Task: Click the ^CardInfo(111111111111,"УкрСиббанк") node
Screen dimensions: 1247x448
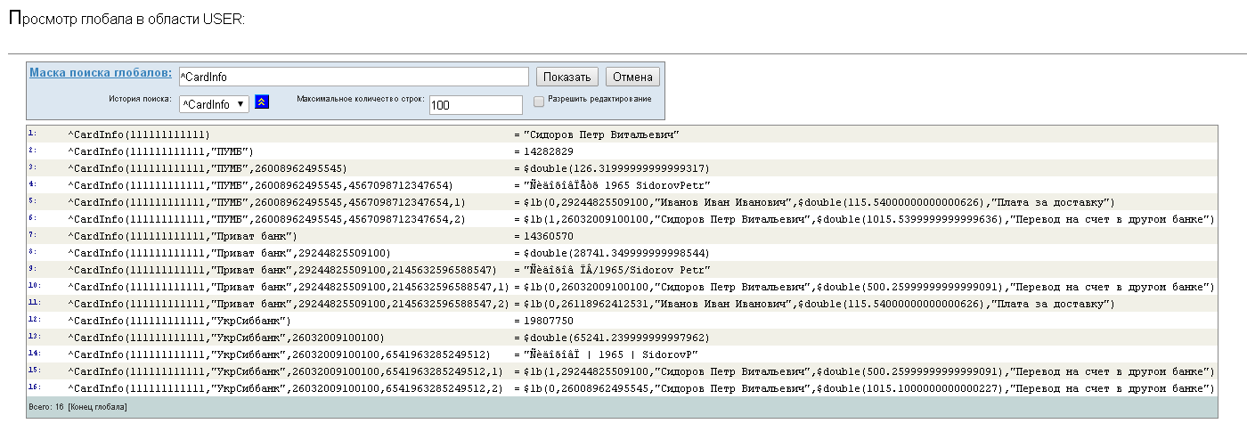Action: 179,321
